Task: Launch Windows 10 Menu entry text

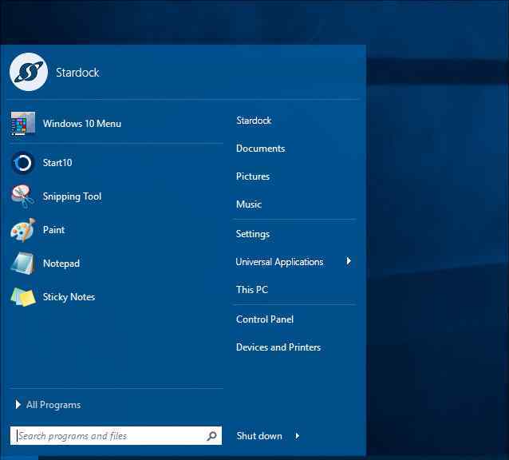Action: (82, 124)
